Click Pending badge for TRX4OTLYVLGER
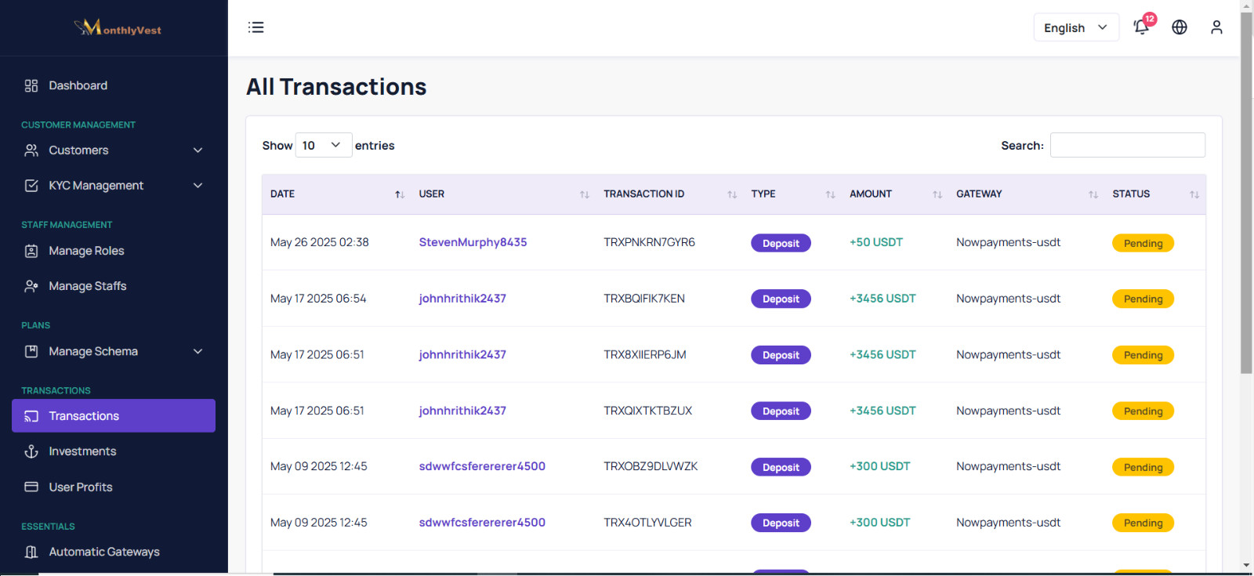This screenshot has height=576, width=1254. (1143, 523)
